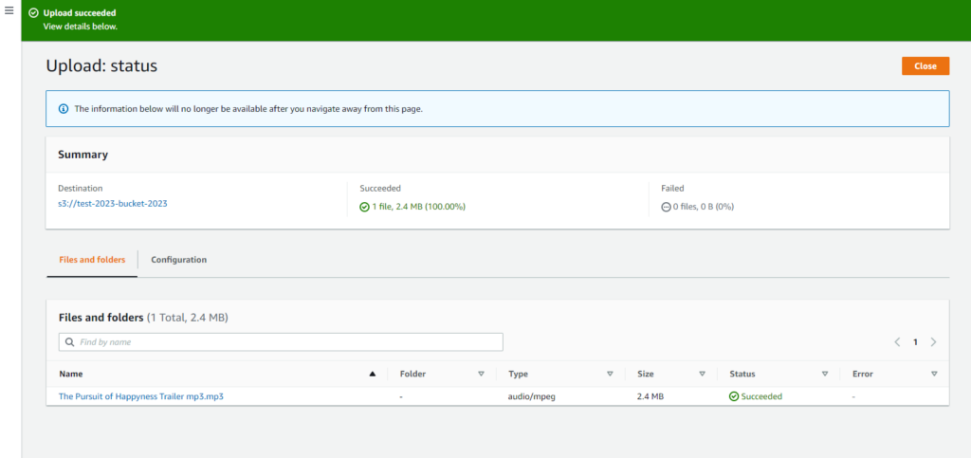Sort by Name ascending arrow
Image resolution: width=971 pixels, height=458 pixels.
(372, 374)
